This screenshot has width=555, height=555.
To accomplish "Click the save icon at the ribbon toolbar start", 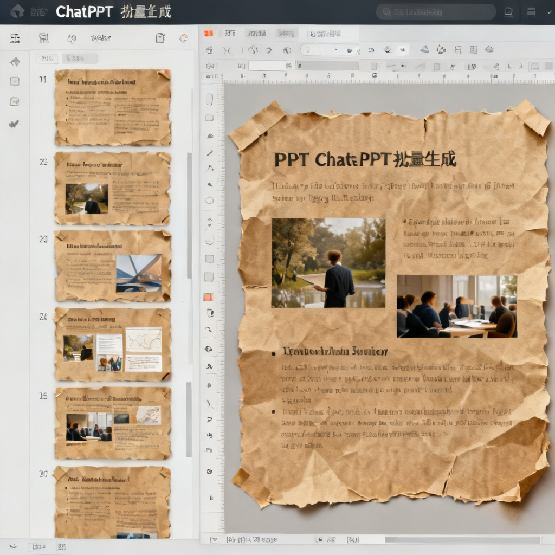I will click(x=210, y=50).
